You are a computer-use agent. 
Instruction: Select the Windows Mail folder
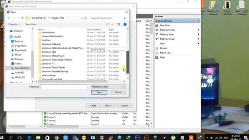49,52
